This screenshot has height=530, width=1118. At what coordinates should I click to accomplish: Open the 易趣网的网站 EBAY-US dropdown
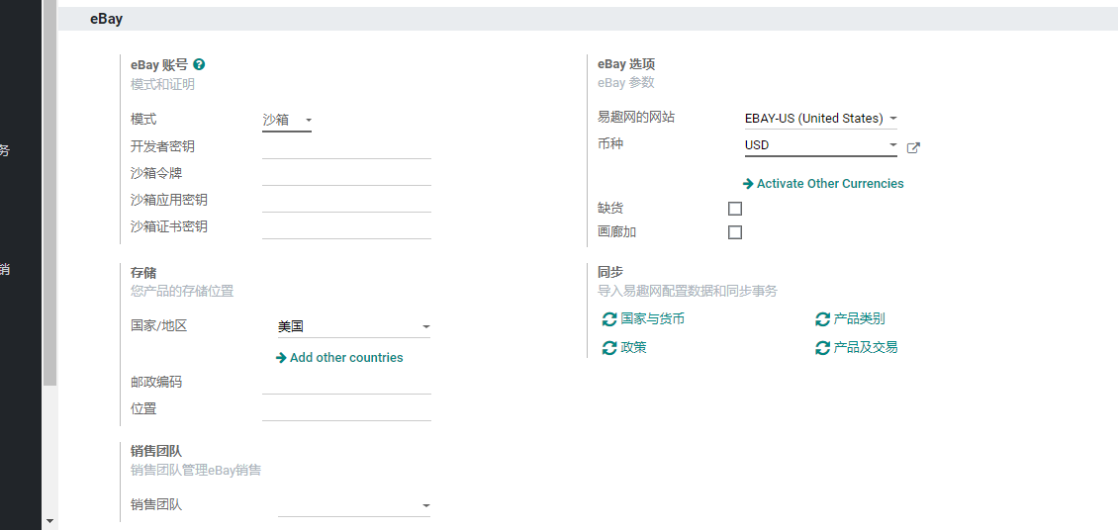click(x=820, y=119)
